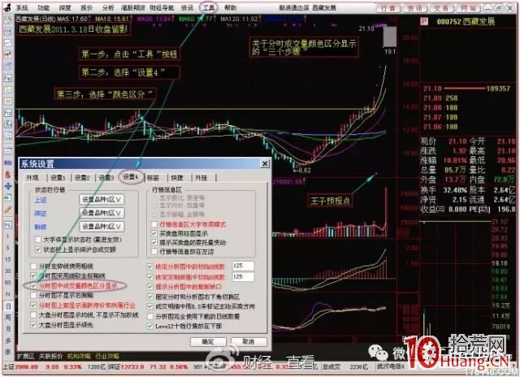The width and height of the screenshot is (520, 377).
Task: Click the Fid icon in left toolbar
Action: [8, 79]
